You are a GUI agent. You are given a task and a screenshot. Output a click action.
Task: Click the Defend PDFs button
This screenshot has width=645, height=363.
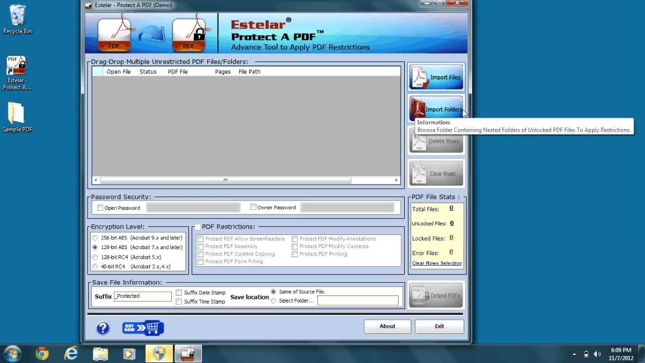(x=436, y=295)
